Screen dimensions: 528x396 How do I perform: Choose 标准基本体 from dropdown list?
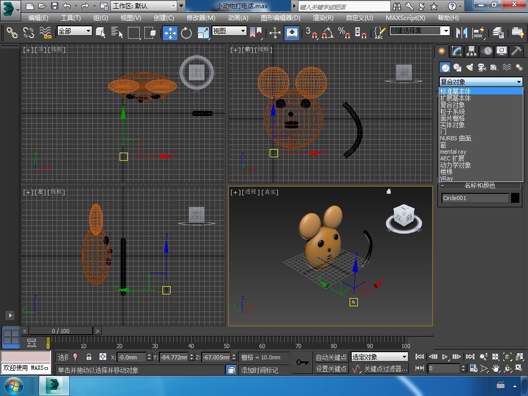tap(481, 91)
